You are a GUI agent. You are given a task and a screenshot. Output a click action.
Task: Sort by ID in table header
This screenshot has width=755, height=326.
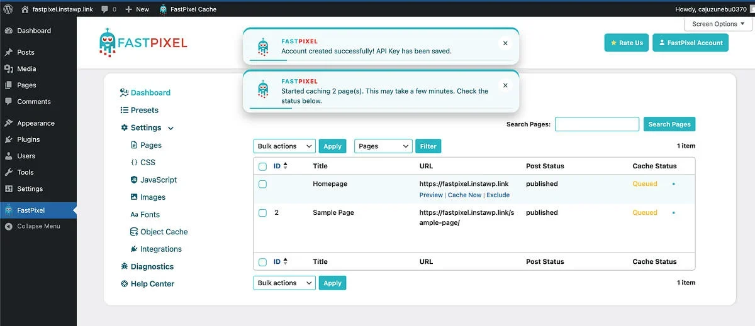point(281,166)
